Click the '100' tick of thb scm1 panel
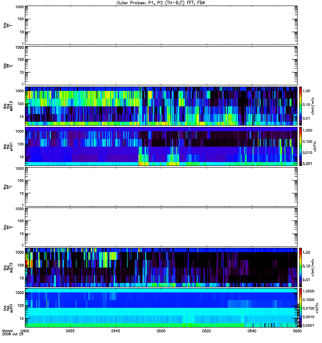This screenshot has height=343, width=322. click(x=21, y=144)
